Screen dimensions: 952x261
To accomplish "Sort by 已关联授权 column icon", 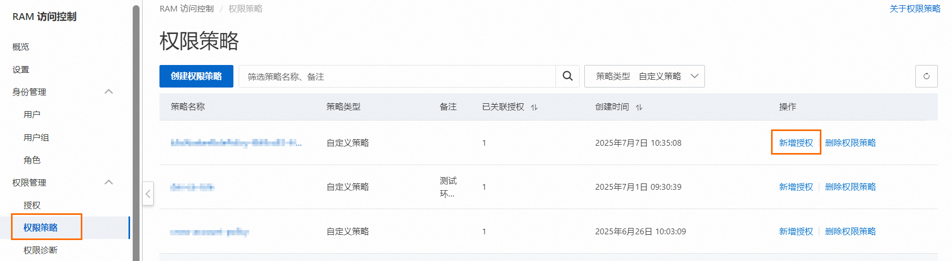I will [x=534, y=107].
